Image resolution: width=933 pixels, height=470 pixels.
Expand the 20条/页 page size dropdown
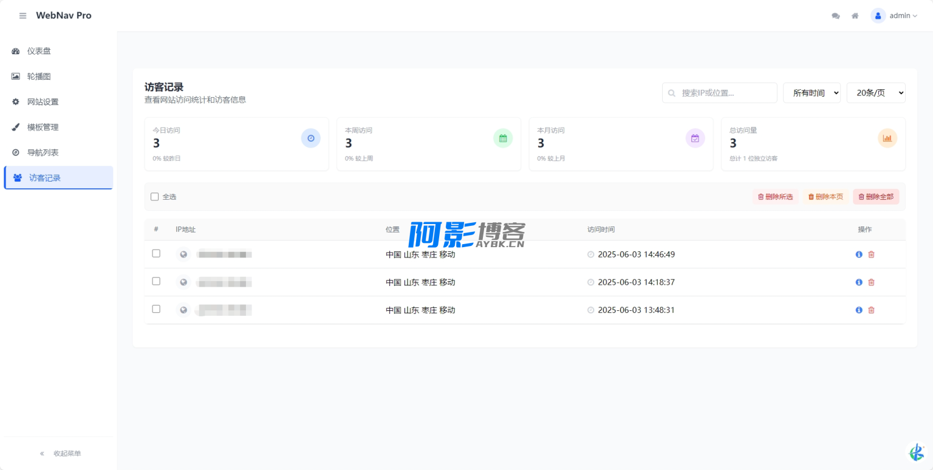(875, 93)
